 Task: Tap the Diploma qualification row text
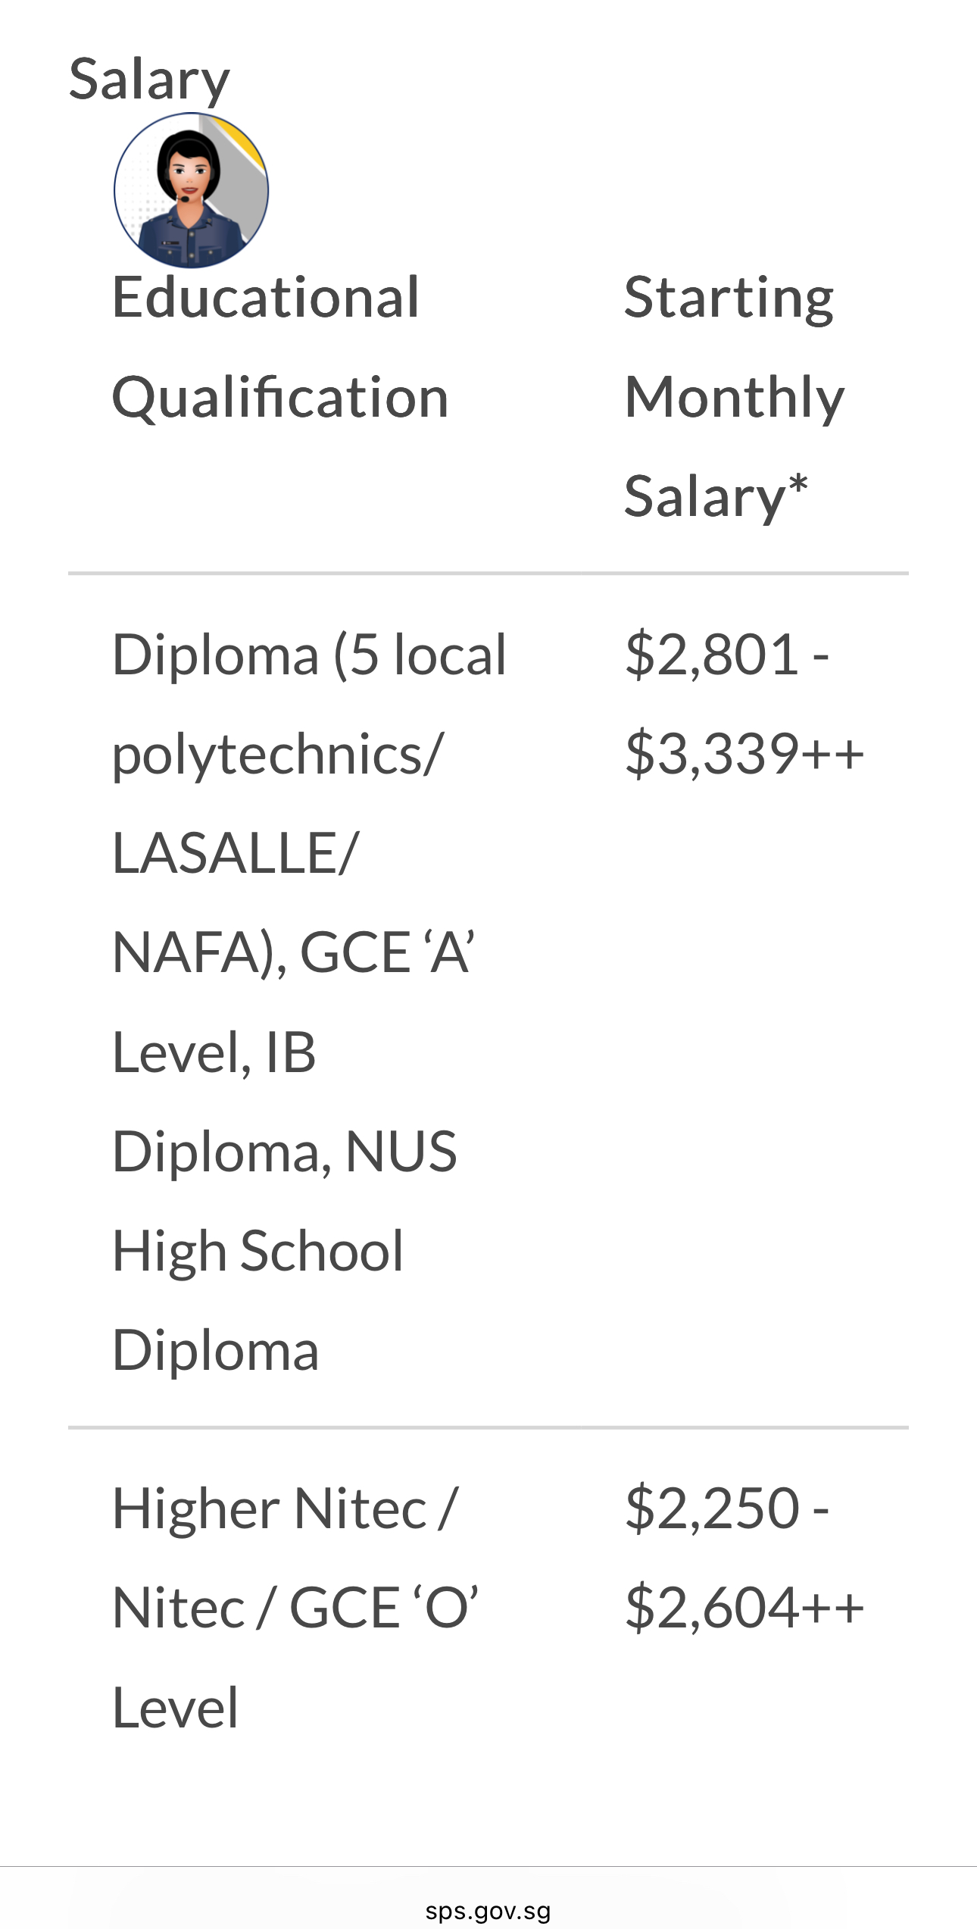coord(309,1002)
